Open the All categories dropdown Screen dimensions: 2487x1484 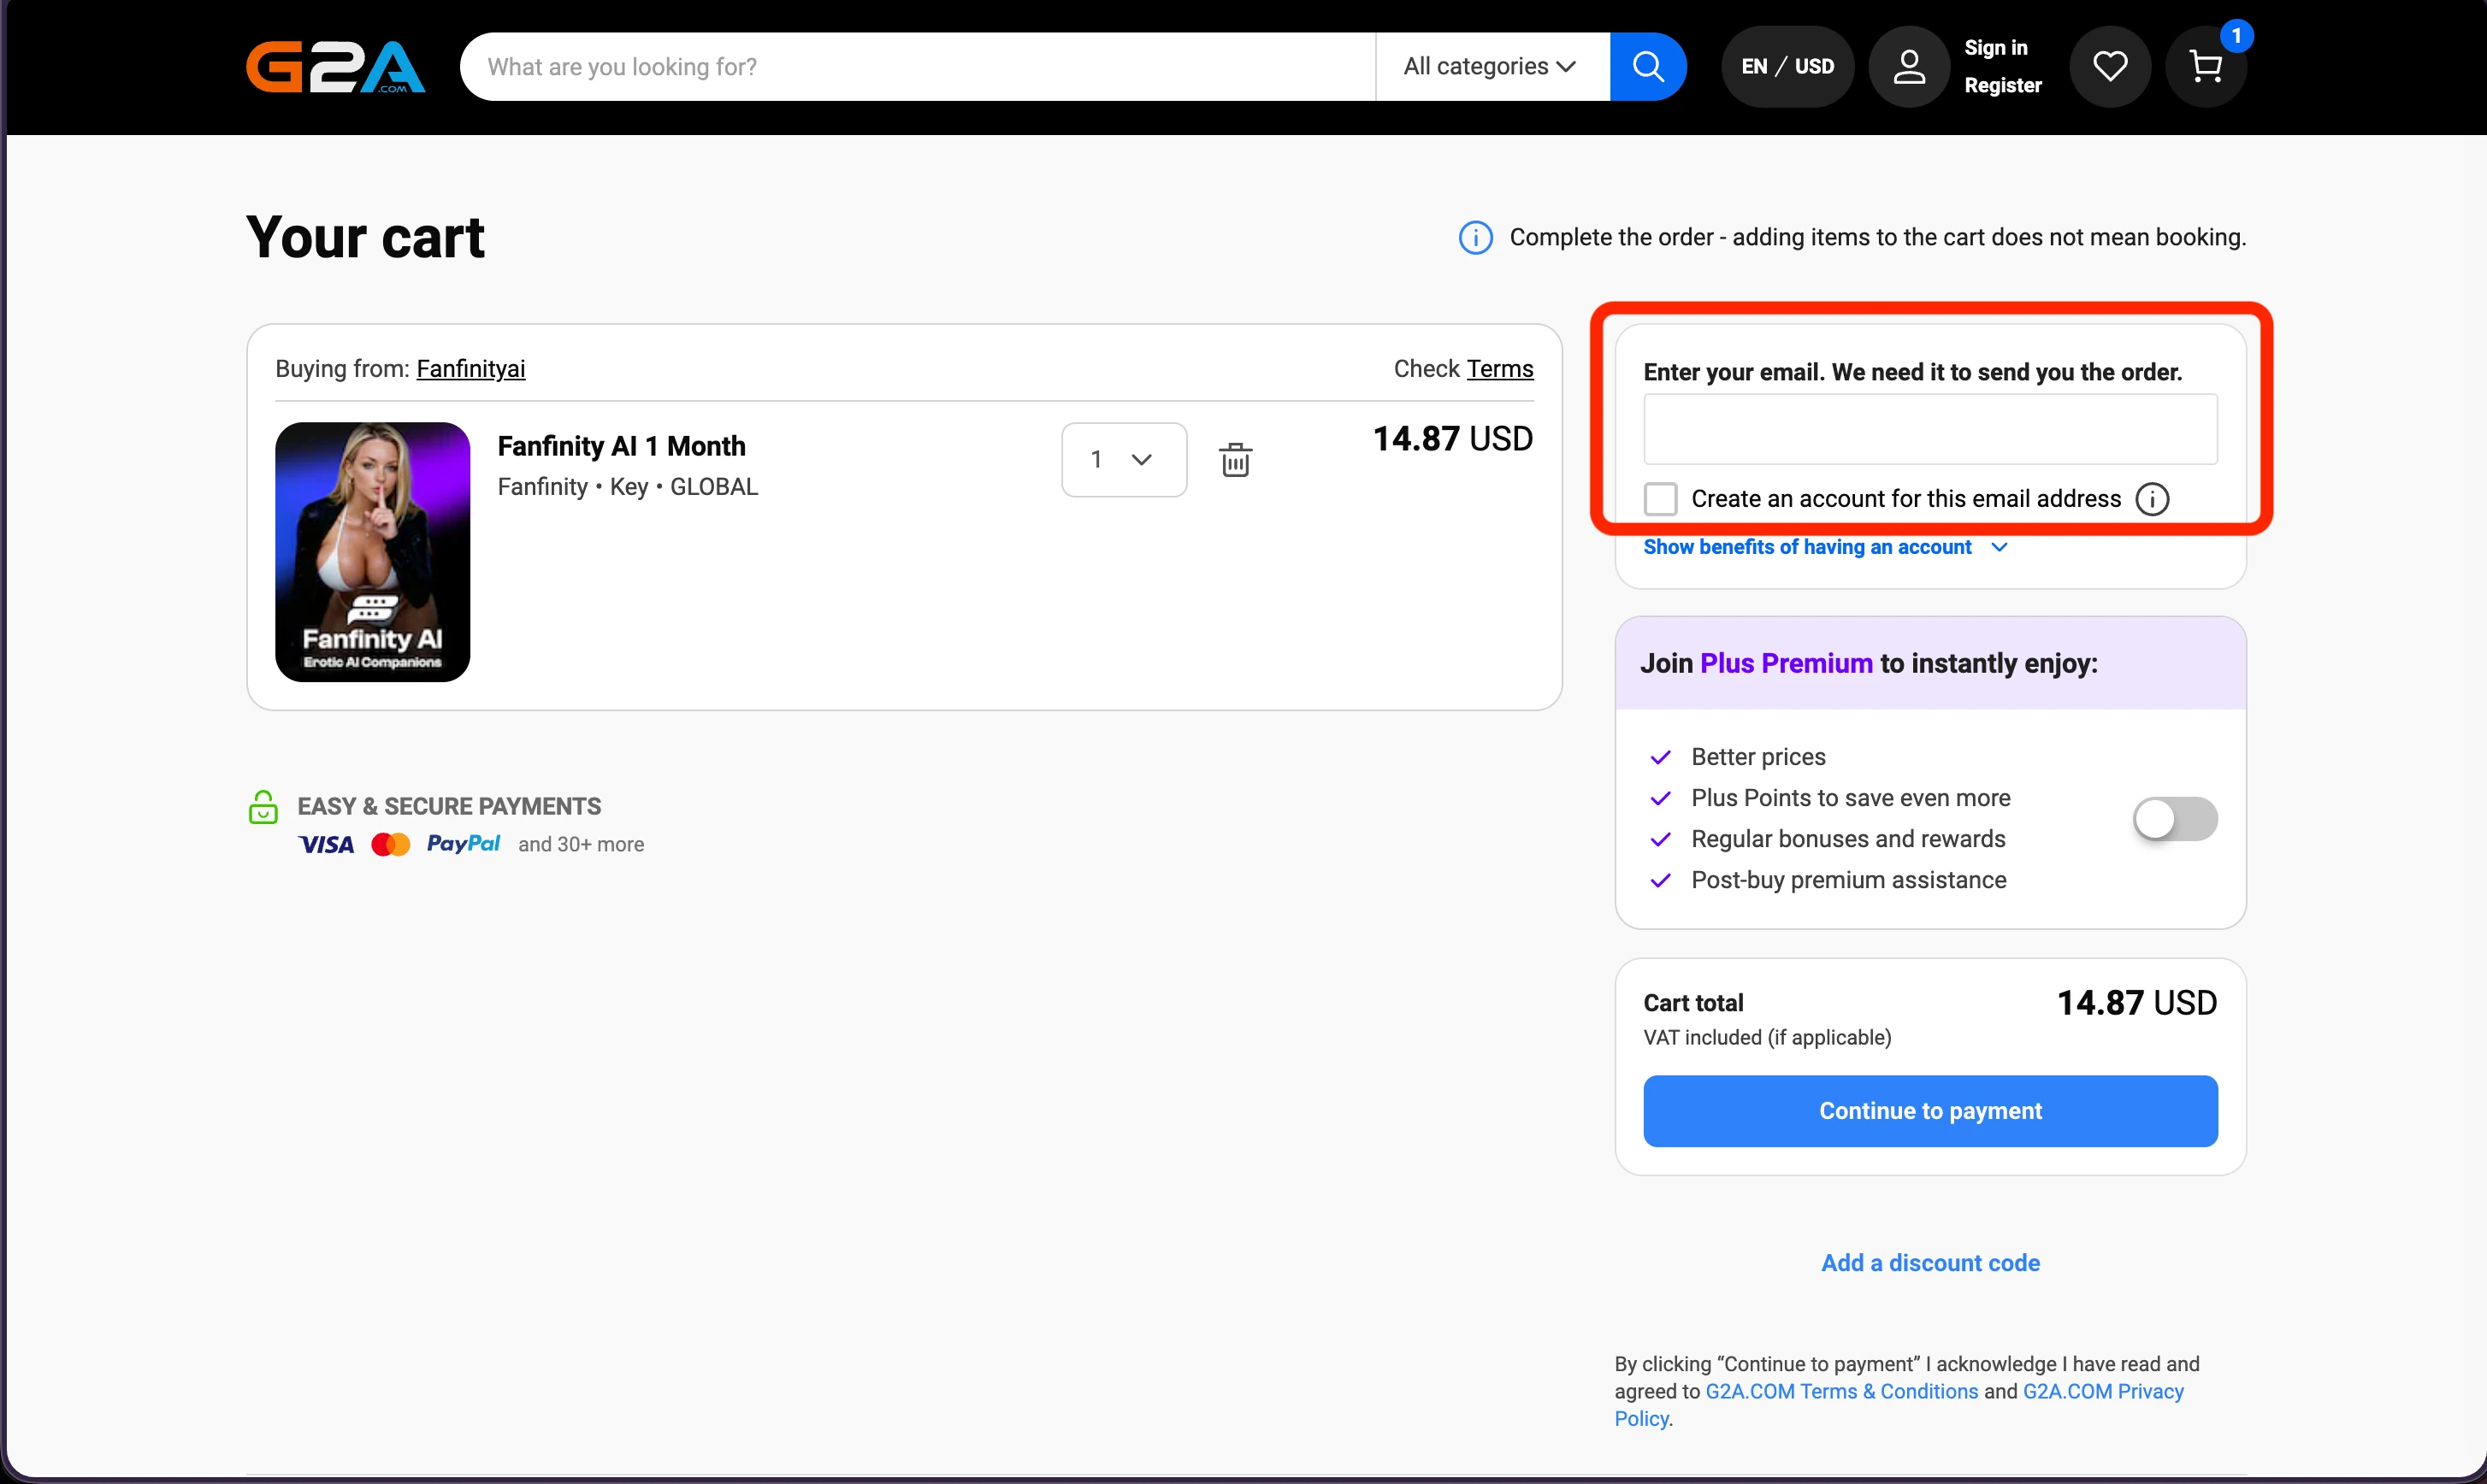1492,67
